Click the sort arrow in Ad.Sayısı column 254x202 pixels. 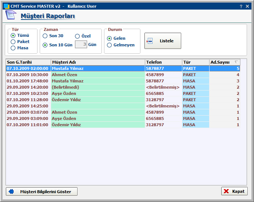click(236, 62)
